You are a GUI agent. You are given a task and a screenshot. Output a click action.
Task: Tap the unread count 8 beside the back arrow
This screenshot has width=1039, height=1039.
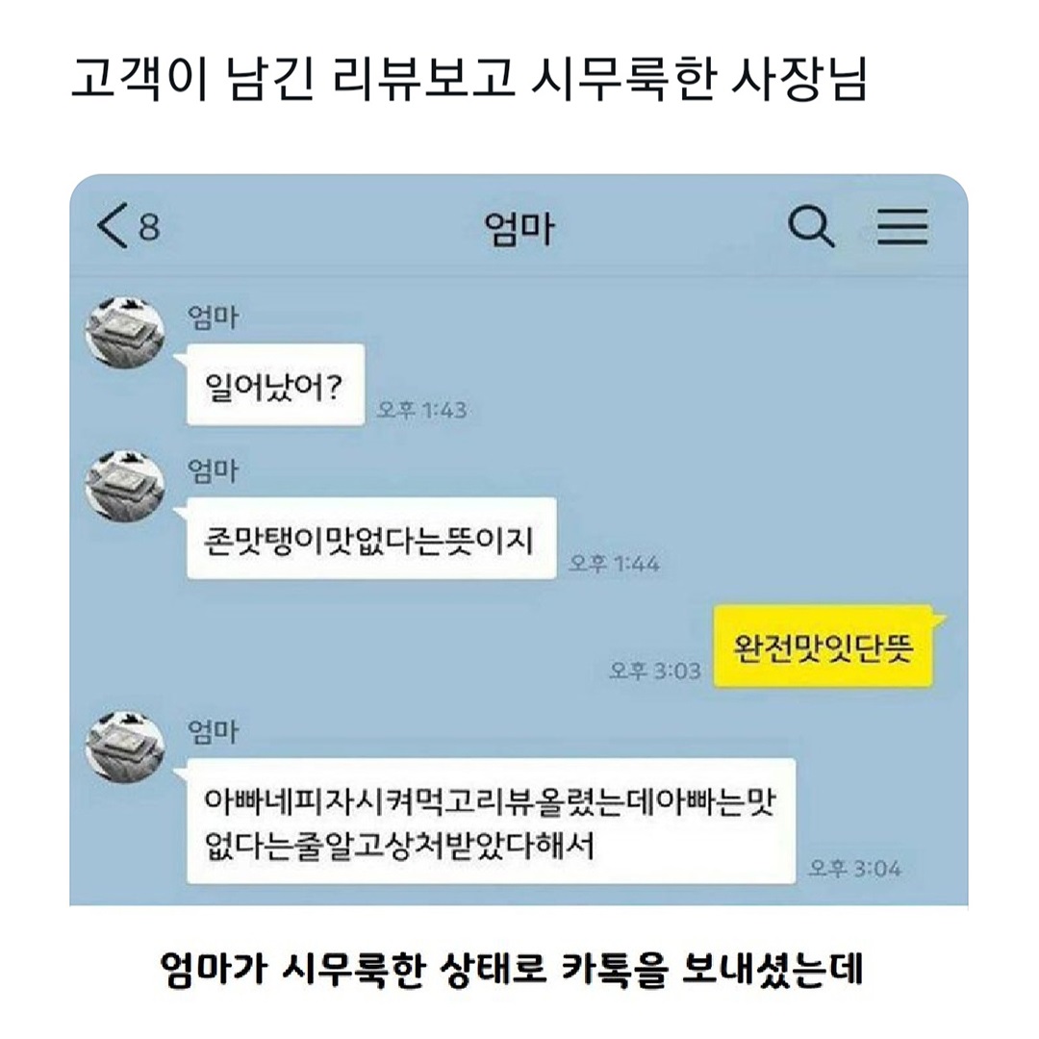[x=149, y=227]
